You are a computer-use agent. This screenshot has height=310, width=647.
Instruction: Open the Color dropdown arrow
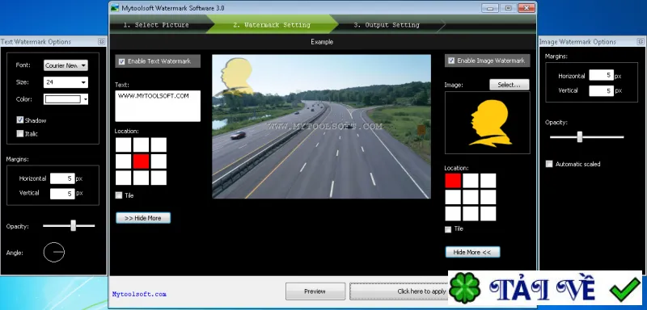86,99
